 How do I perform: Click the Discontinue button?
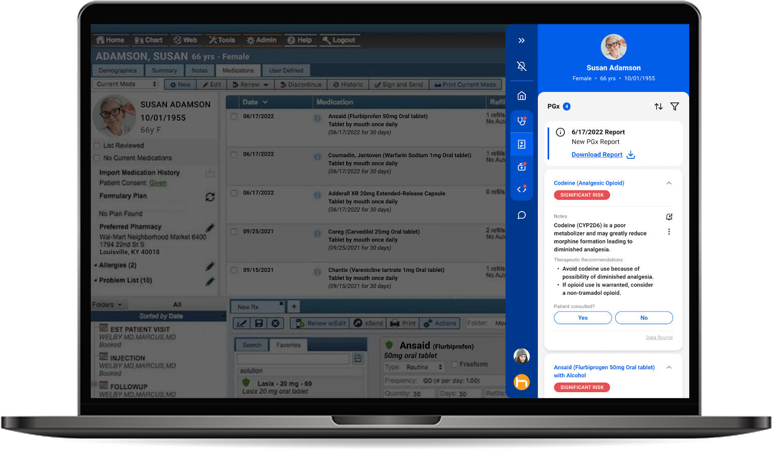click(x=301, y=85)
